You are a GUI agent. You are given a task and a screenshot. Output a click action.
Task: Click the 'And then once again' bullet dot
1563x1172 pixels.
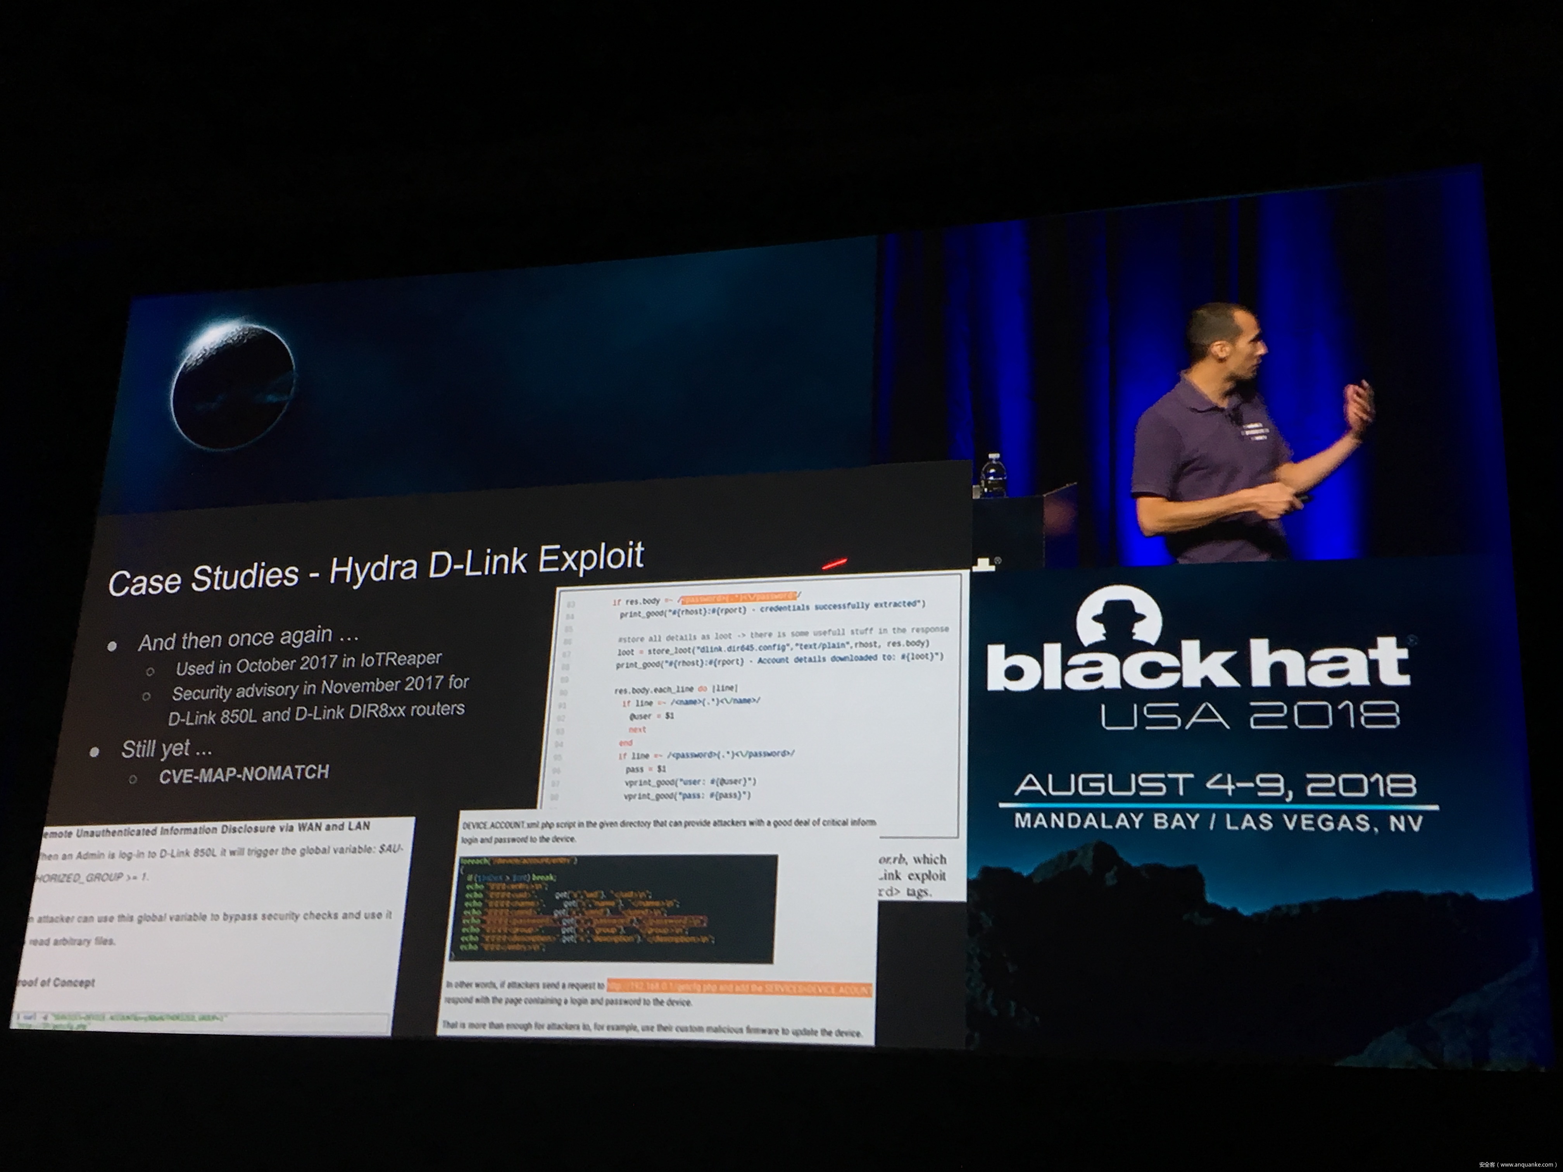112,646
